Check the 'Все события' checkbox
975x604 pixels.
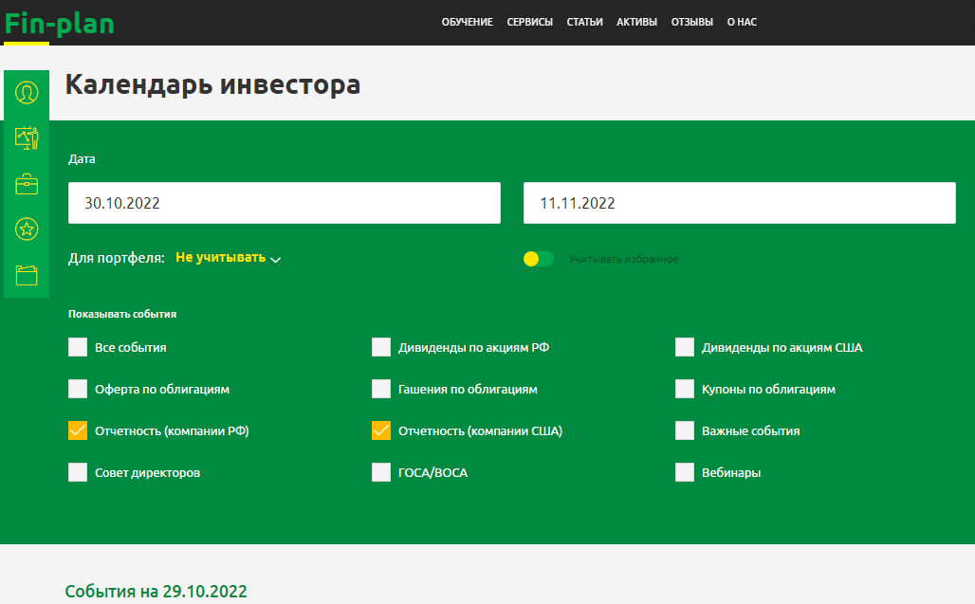pos(78,347)
